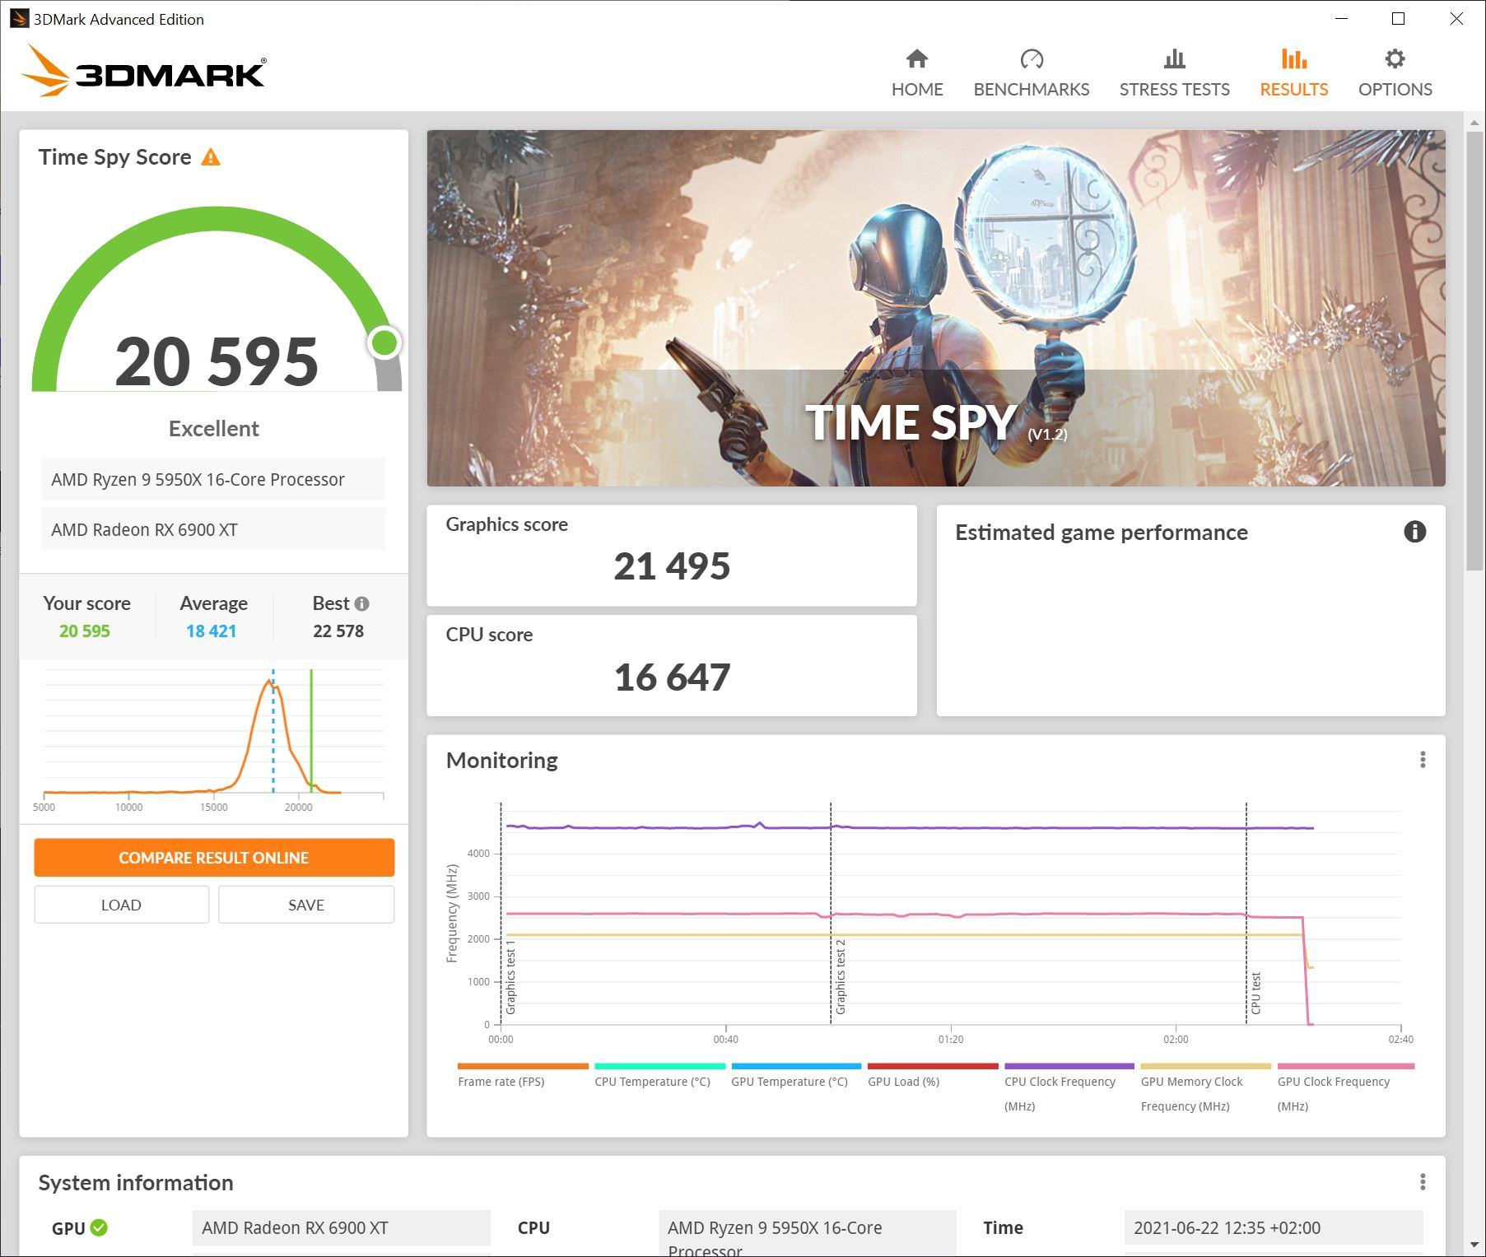This screenshot has height=1257, width=1486.
Task: Click COMPARE RESULT ONLINE button
Action: (x=214, y=857)
